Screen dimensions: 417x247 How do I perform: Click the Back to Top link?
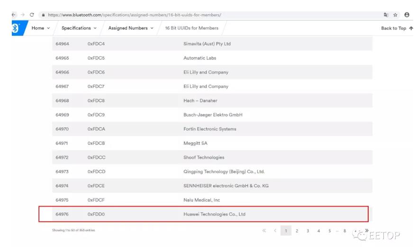pyautogui.click(x=394, y=28)
